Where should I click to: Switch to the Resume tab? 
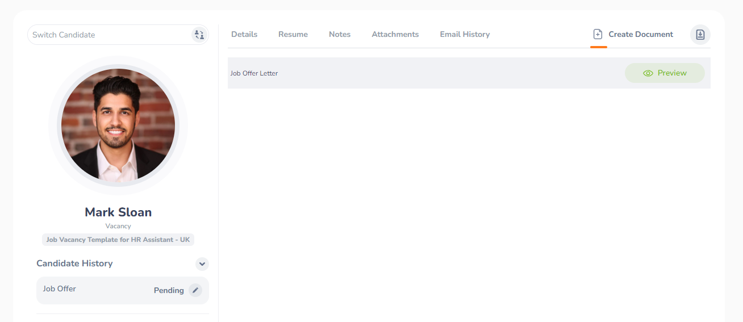[x=293, y=35]
